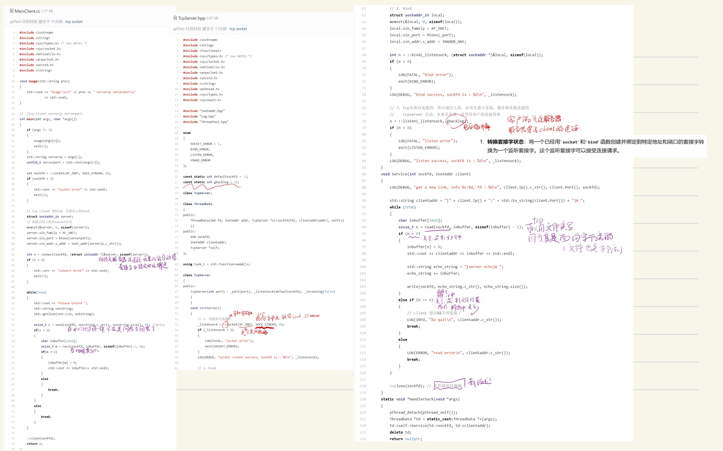Click line number 86 beside void Service
Image resolution: width=723 pixels, height=451 pixels.
click(x=364, y=174)
